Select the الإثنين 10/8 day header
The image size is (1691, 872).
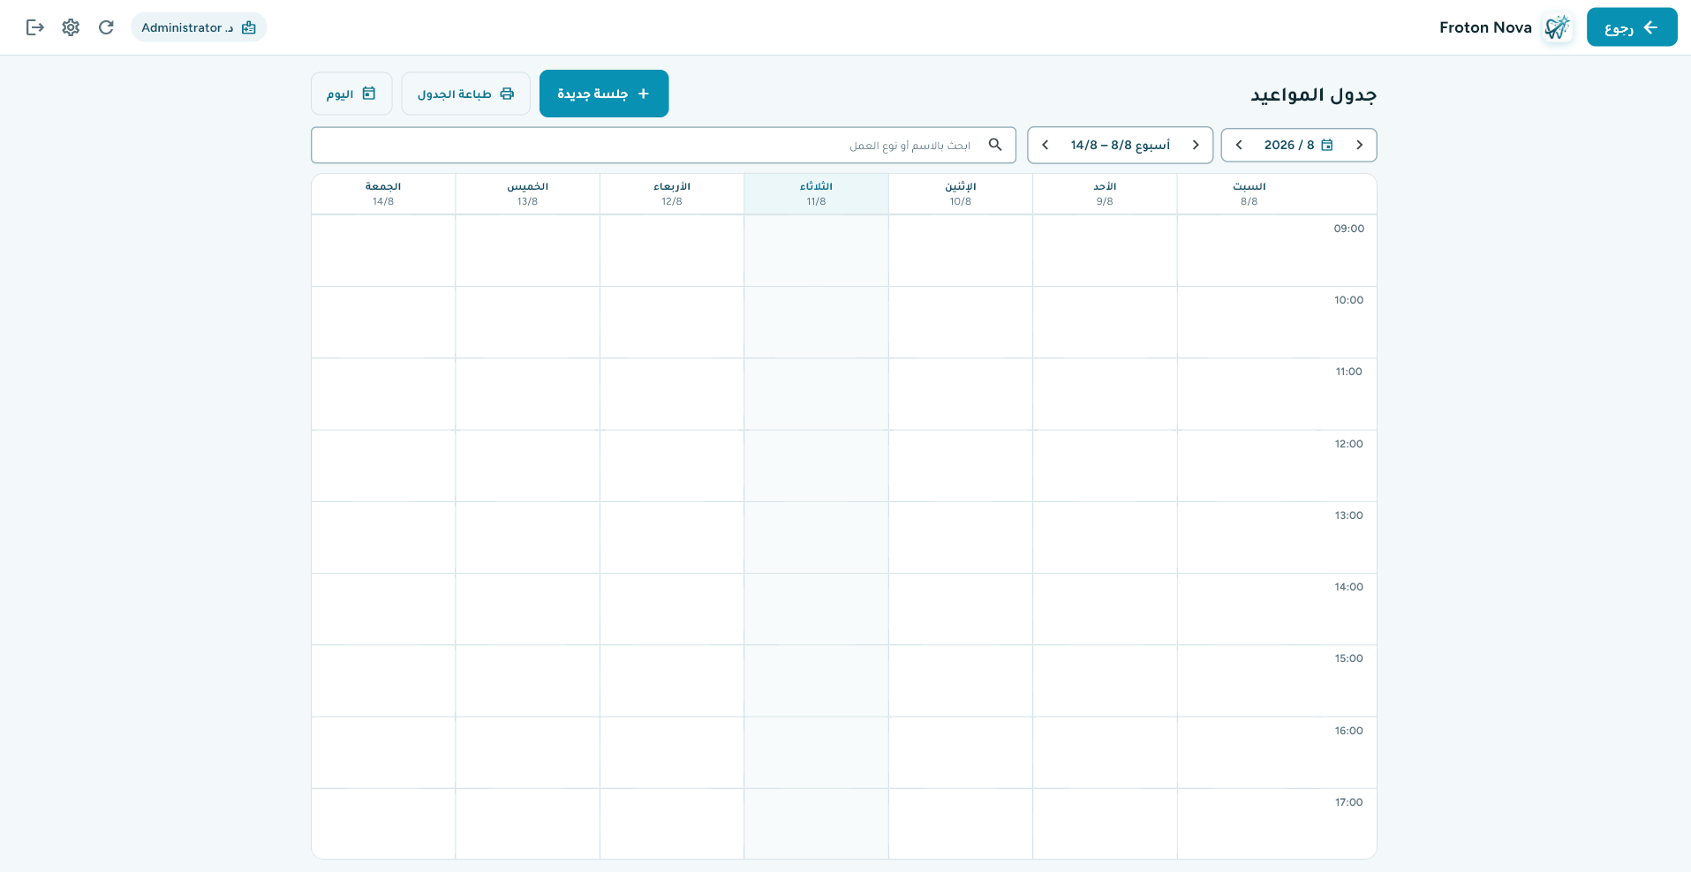[x=961, y=193]
